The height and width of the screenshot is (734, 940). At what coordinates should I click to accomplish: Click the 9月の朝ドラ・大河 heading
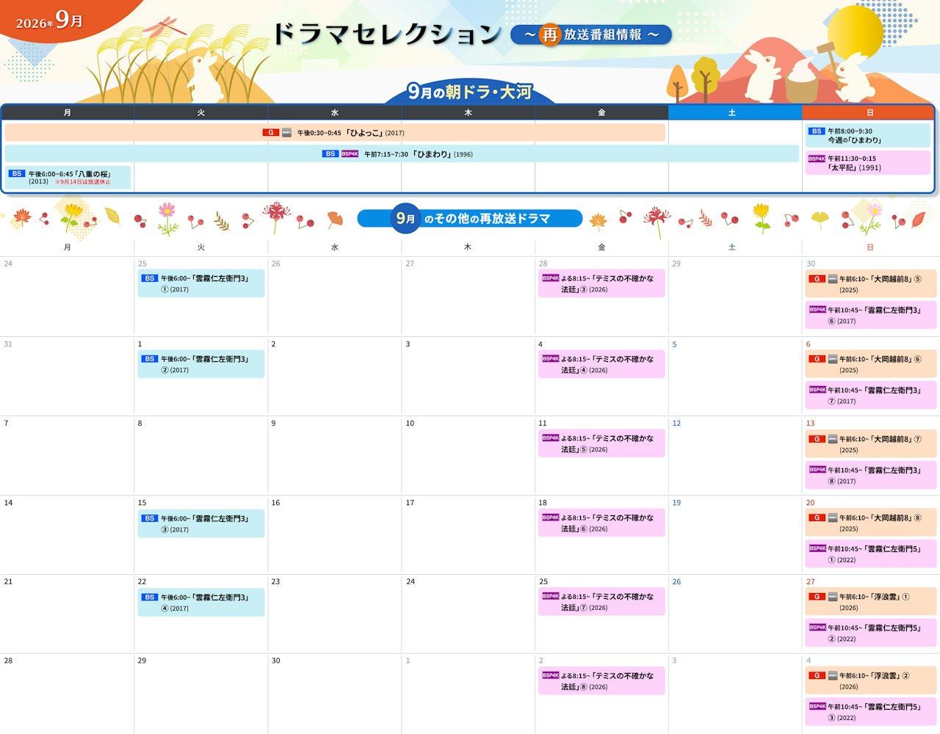pos(470,92)
